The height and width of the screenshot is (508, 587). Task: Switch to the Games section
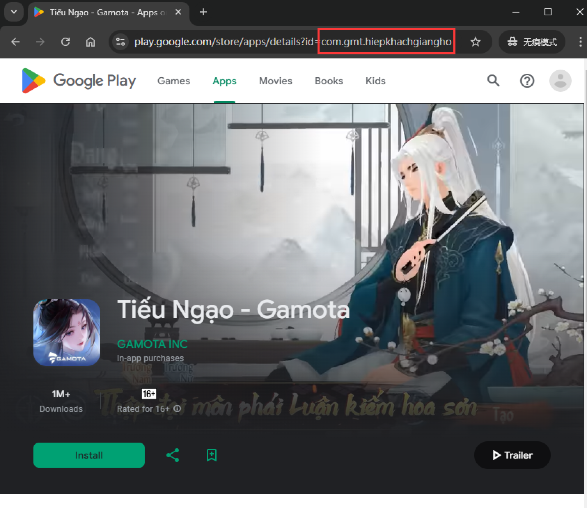[x=174, y=81]
